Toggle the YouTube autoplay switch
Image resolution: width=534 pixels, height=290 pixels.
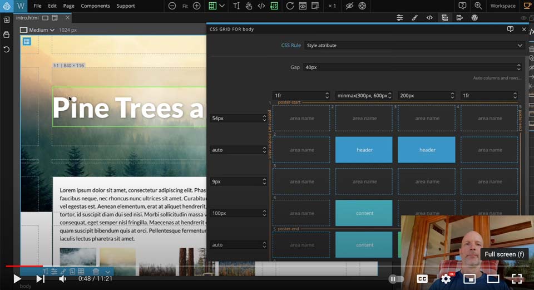click(395, 279)
